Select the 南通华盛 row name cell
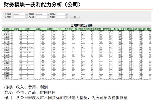This screenshot has width=153, height=101. click(7, 73)
